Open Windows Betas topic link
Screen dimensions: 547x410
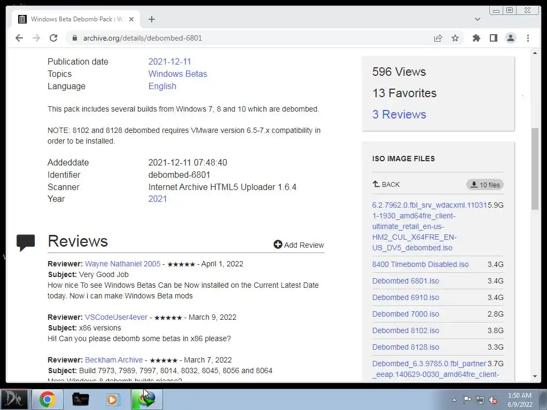pyautogui.click(x=177, y=74)
